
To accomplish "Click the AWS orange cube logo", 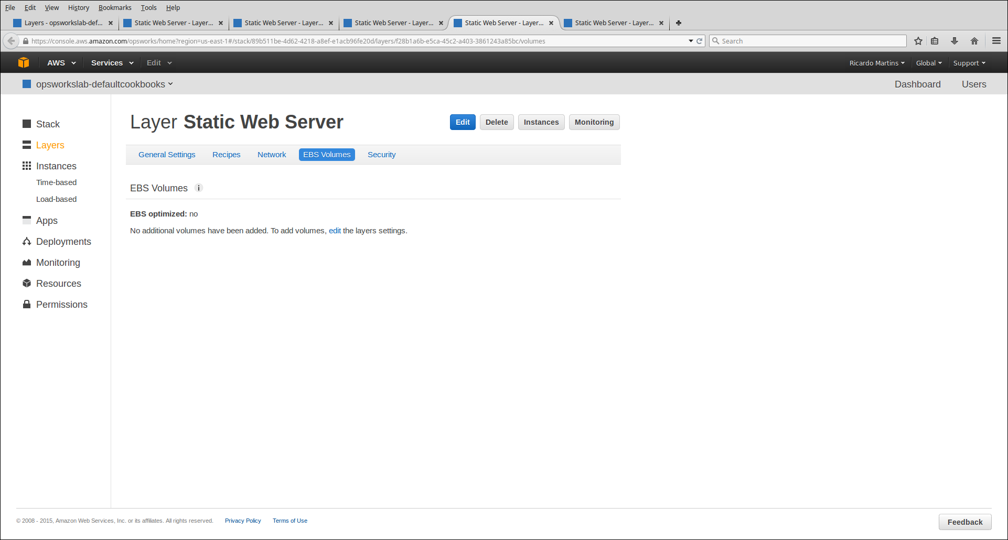I will click(24, 63).
